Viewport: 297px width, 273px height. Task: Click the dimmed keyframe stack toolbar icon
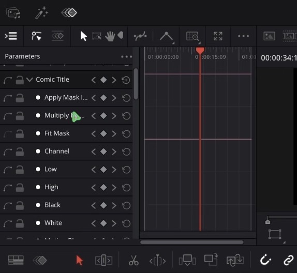coord(57,36)
